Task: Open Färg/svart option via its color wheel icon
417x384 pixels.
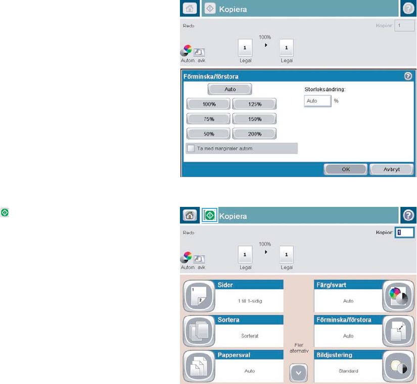Action: coord(398,296)
